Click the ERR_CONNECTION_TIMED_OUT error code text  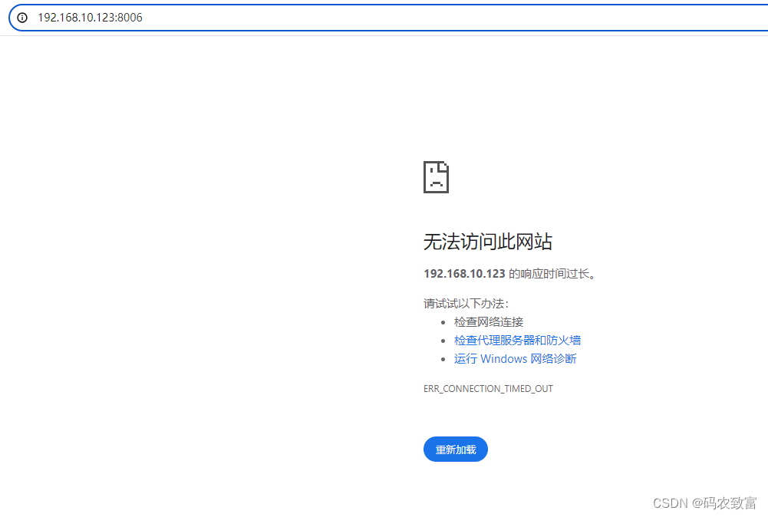tap(488, 388)
